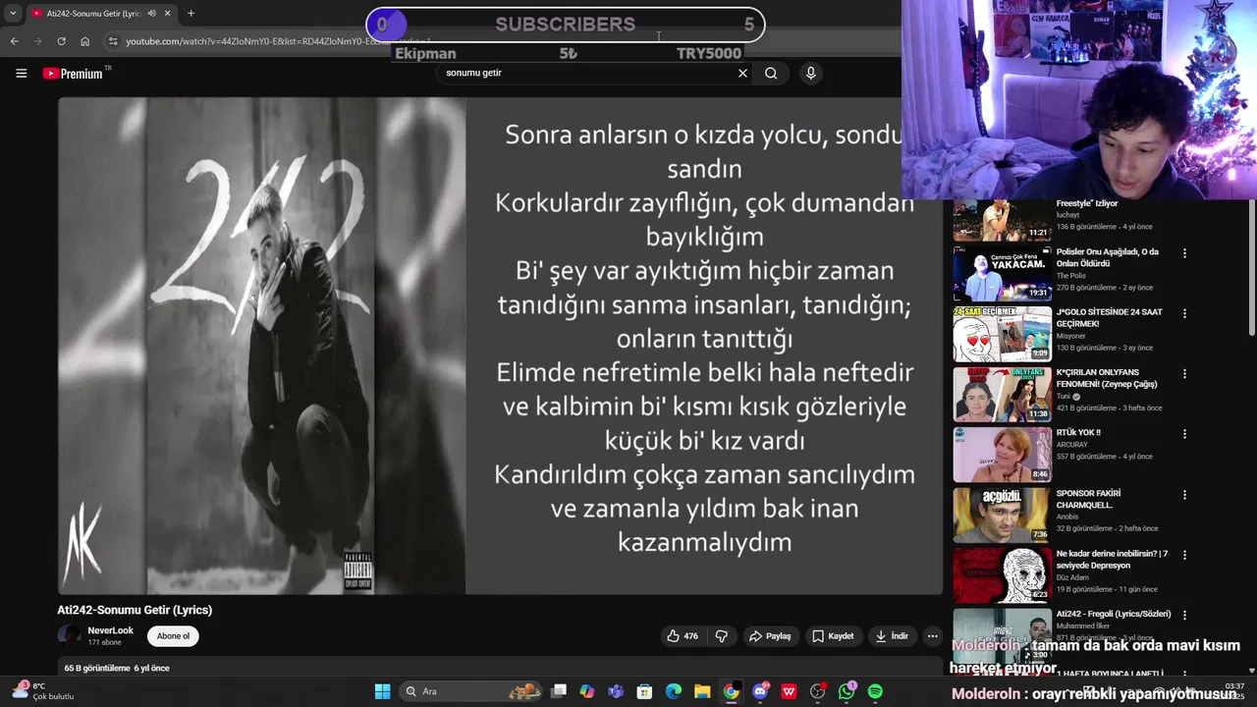Start voice search with microphone

pos(810,73)
